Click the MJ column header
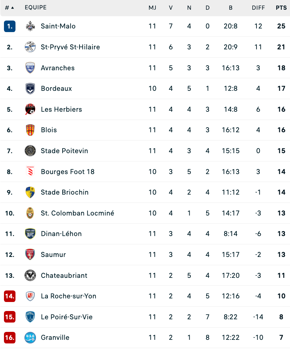Screen dimensions: 290x351 [x=152, y=8]
